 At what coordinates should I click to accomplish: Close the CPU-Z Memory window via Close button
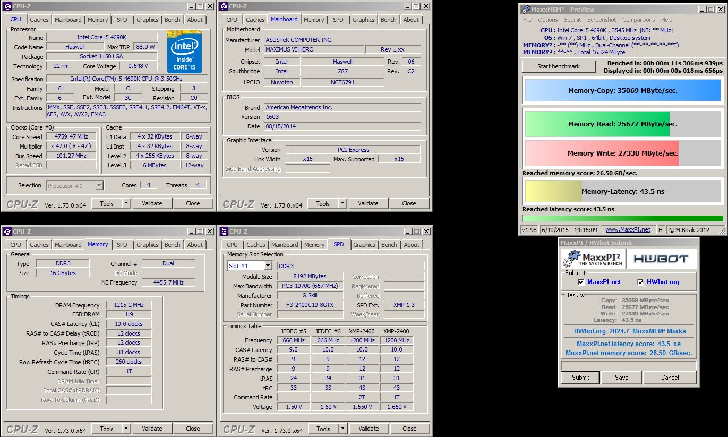193,429
